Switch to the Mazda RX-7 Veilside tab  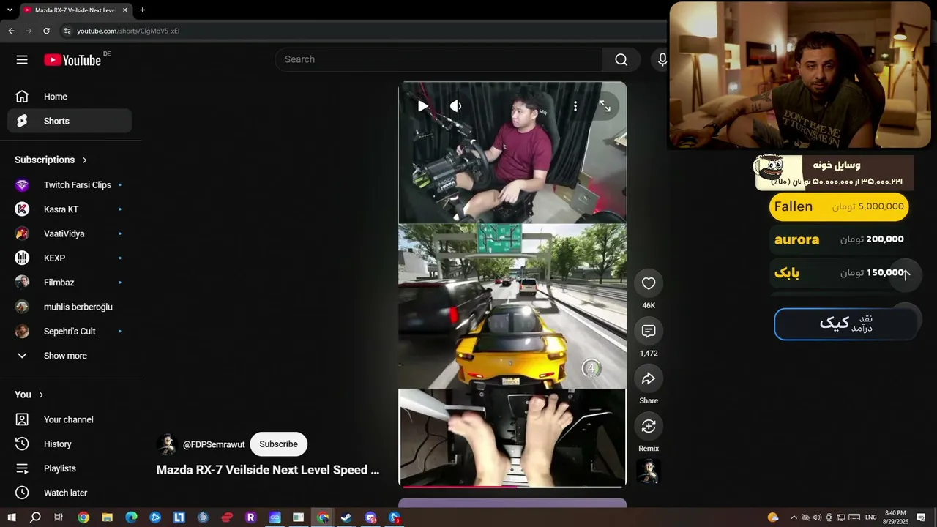pyautogui.click(x=75, y=10)
